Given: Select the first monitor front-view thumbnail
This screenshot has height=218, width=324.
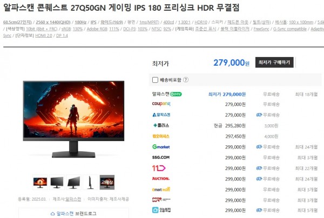Looking at the screenshot, I should [x=40, y=182].
